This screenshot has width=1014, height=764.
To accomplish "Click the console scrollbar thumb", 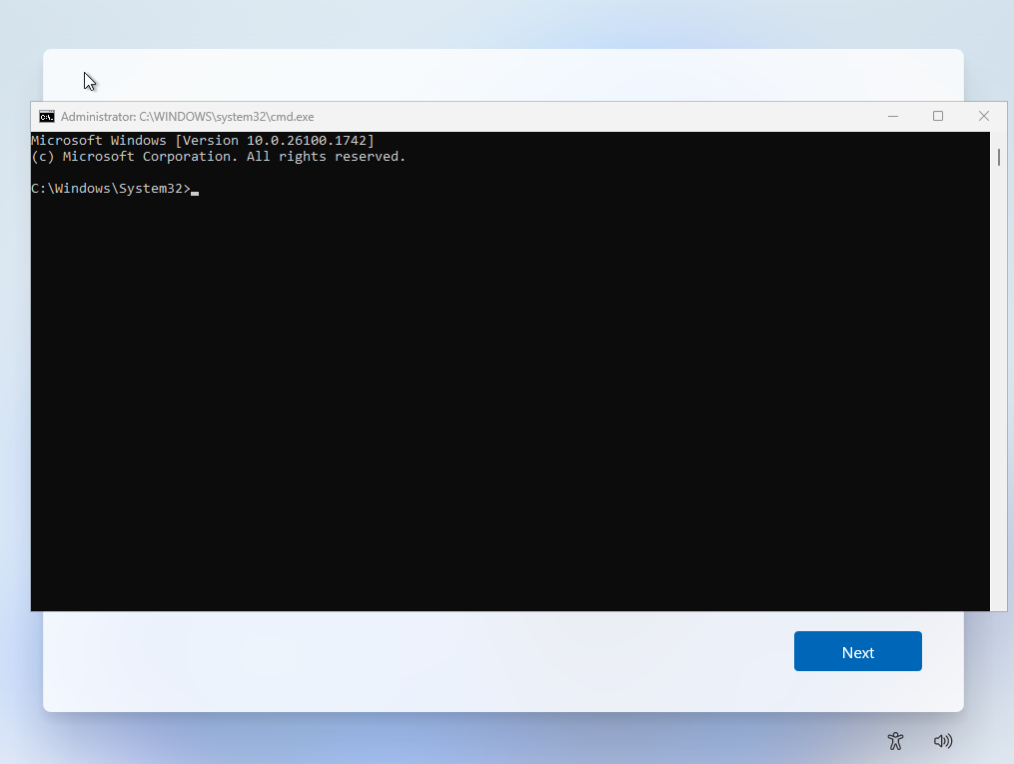I will pos(998,158).
